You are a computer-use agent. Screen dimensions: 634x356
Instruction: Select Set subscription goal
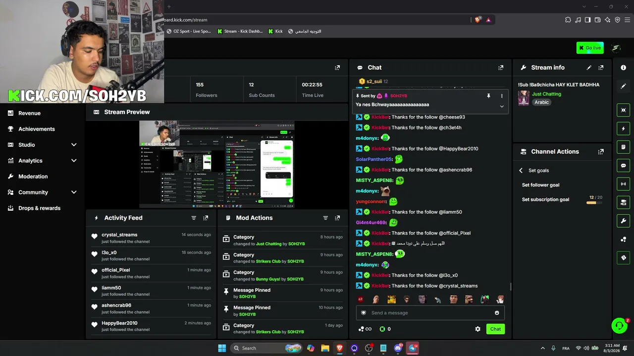pos(545,200)
